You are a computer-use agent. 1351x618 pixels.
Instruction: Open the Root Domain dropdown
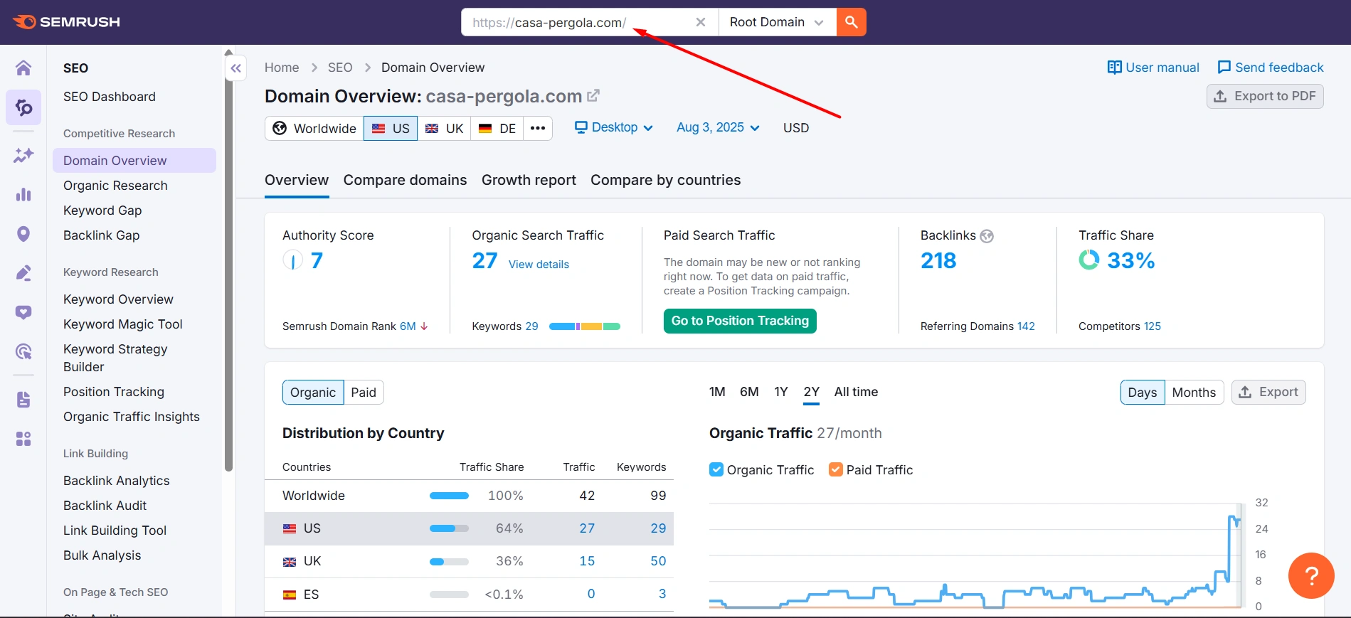coord(777,22)
